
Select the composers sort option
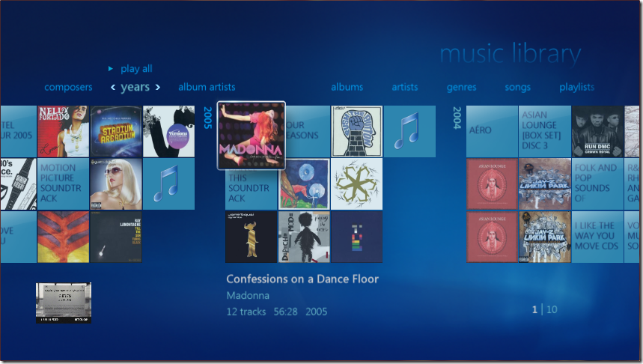tap(68, 87)
